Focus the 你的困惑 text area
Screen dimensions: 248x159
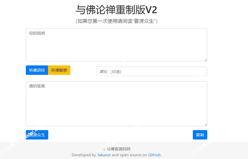[x=116, y=45]
